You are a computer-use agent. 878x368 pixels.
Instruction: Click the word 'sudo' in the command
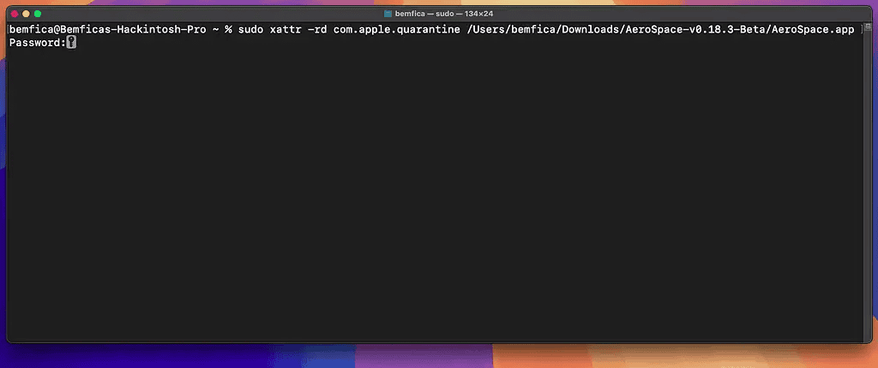tap(250, 29)
